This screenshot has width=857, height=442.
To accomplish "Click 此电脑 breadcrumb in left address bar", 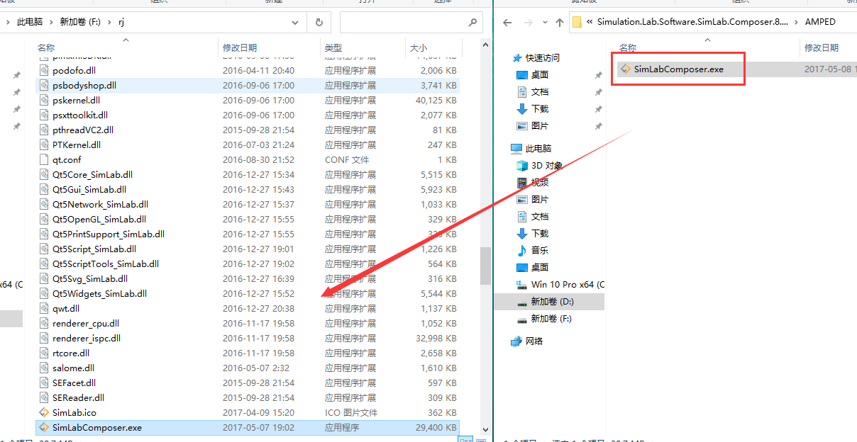I will point(30,22).
